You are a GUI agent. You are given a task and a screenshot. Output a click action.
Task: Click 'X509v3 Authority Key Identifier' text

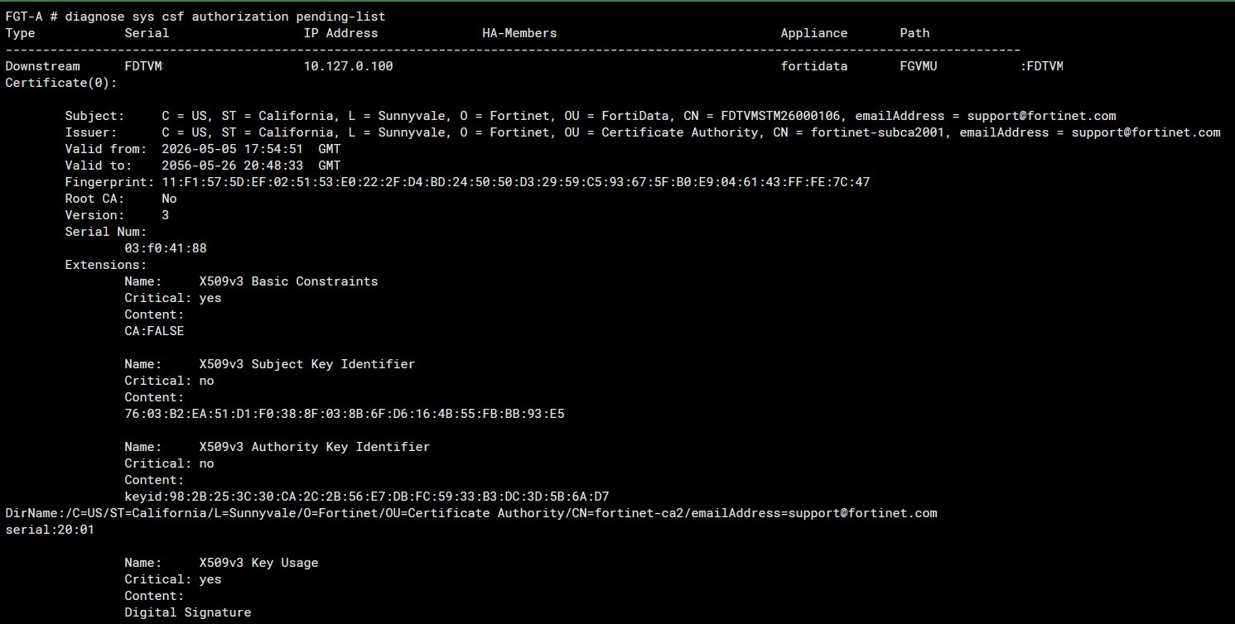coord(315,447)
